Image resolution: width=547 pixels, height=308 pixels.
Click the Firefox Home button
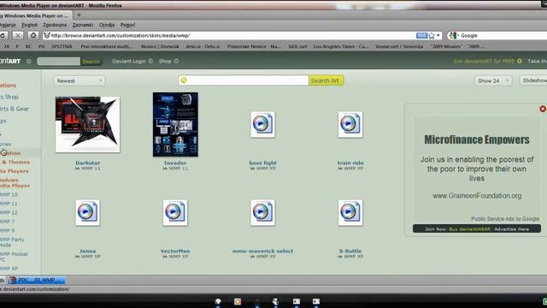tap(33, 35)
